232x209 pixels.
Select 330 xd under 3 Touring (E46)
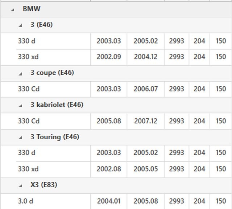point(28,169)
